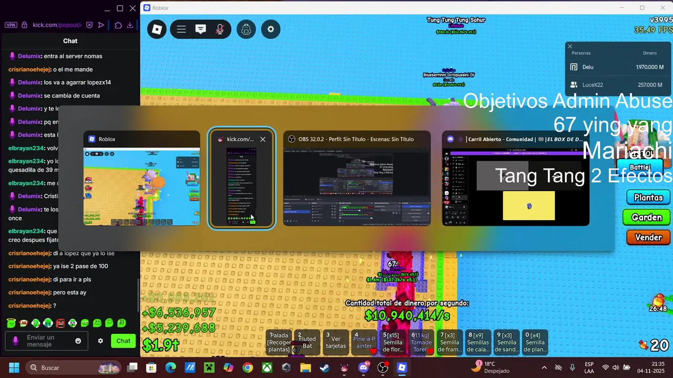The width and height of the screenshot is (673, 378).
Task: Click username crisrianoehejej in last chat message
Action: point(29,306)
